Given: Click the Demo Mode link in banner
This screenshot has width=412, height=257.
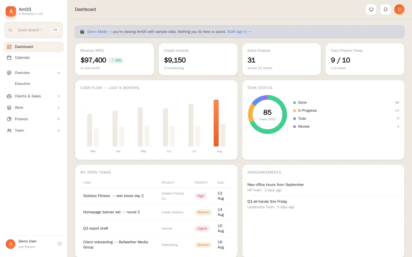Looking at the screenshot, I should (x=97, y=32).
